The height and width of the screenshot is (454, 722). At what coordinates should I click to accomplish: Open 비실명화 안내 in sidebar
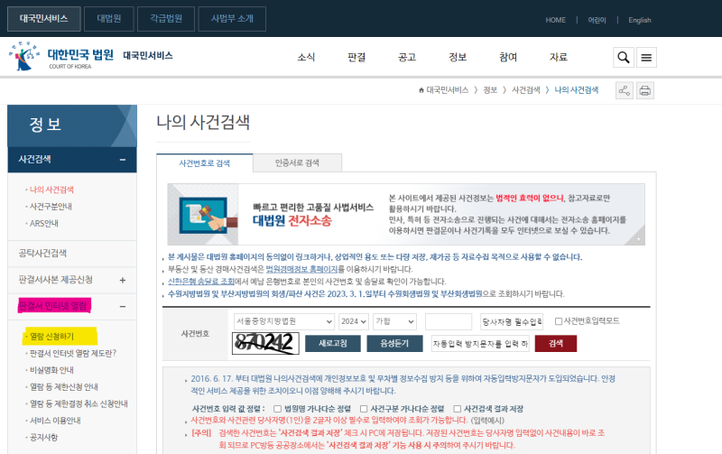pos(51,370)
